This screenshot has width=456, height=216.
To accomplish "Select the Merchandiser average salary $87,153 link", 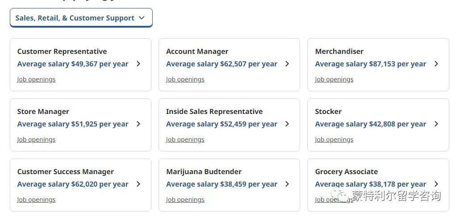I will point(371,64).
